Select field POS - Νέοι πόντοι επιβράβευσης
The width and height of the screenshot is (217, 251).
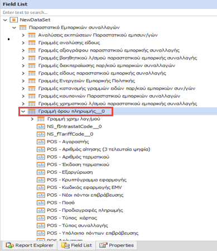pos(85,195)
